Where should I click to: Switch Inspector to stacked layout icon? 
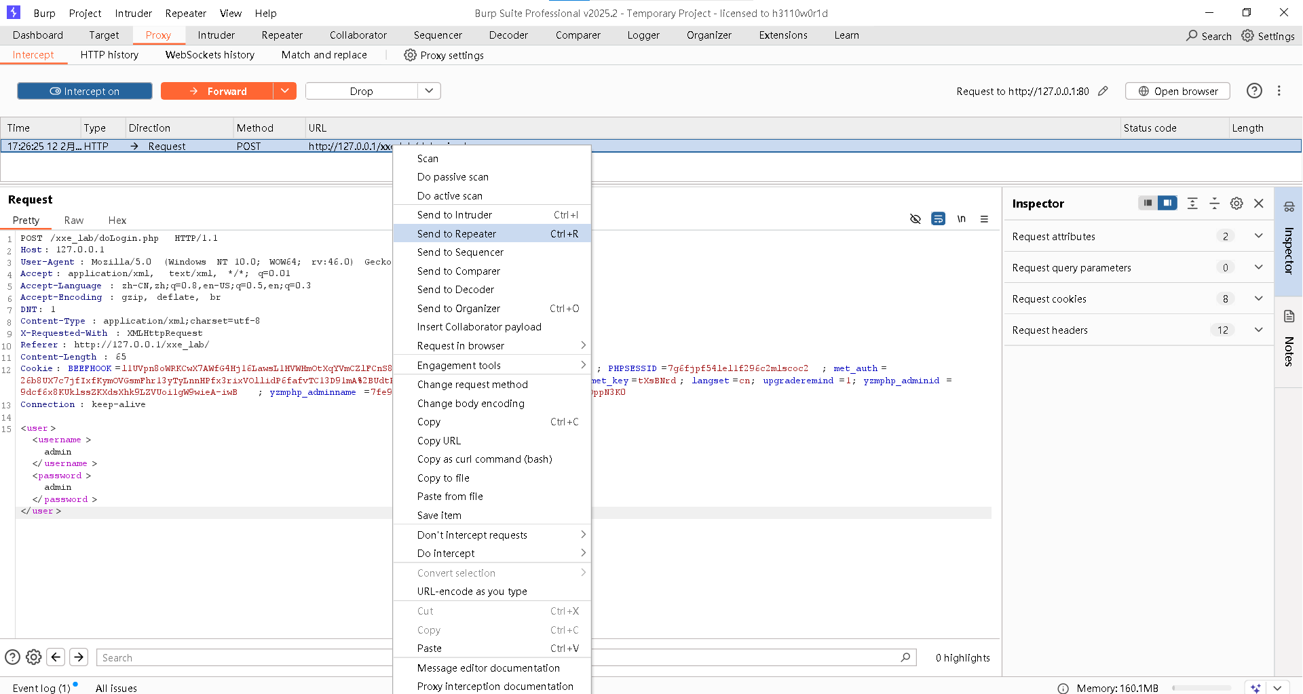1148,203
